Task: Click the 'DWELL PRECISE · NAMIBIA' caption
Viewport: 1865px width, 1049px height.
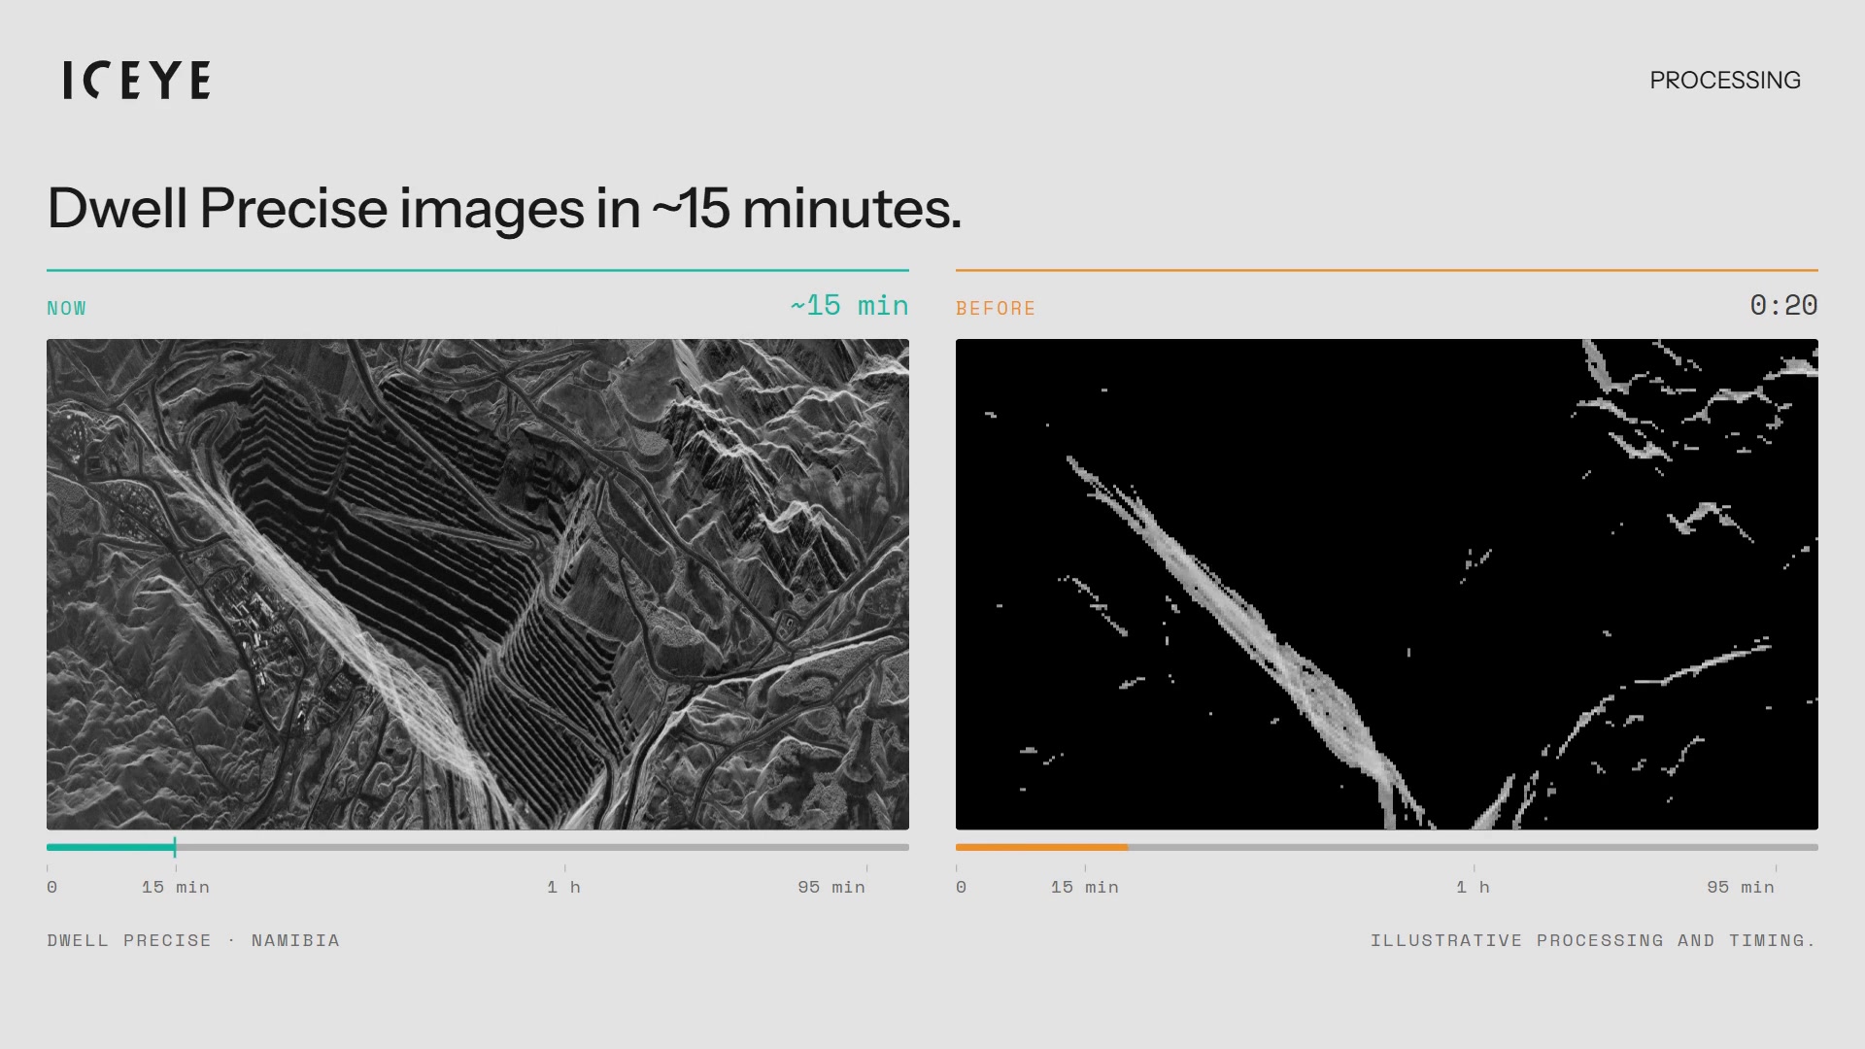Action: coord(193,940)
